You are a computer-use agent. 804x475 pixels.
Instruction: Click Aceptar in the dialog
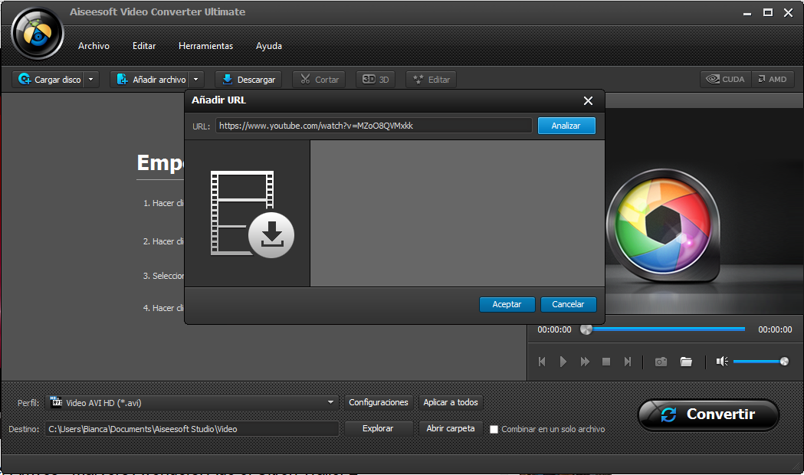pyautogui.click(x=507, y=304)
